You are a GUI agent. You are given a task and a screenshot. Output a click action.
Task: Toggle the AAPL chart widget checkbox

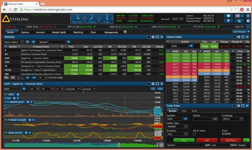149,84
